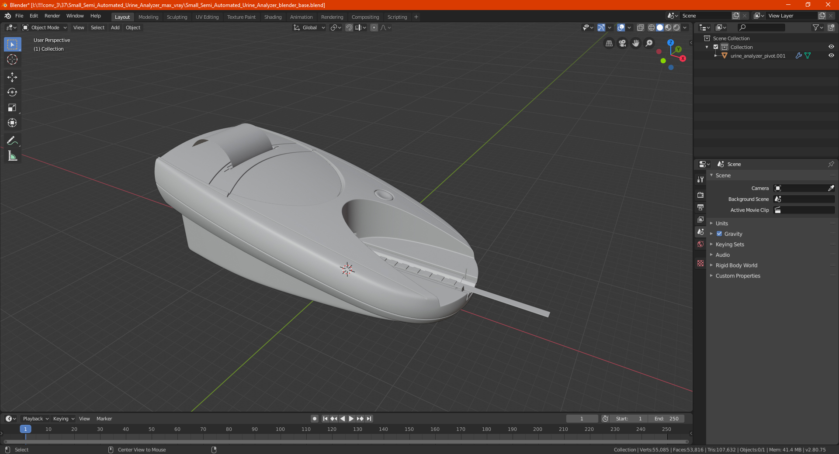Click the X axis on navigation gizmo
The height and width of the screenshot is (454, 839).
683,58
